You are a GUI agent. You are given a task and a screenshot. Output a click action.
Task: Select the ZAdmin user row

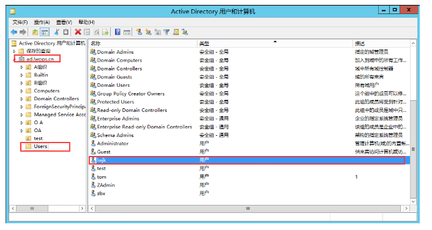249,185
